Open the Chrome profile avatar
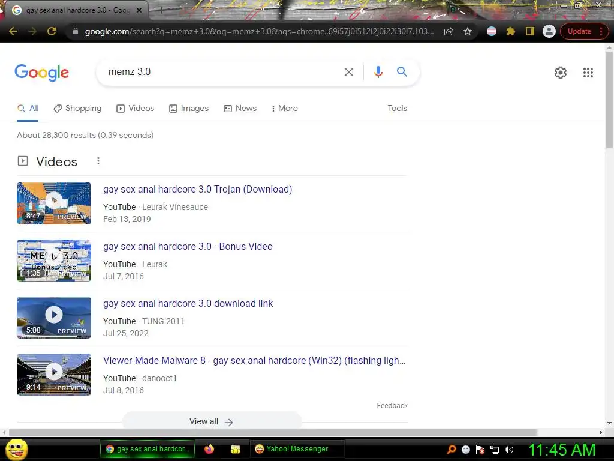 [x=549, y=31]
